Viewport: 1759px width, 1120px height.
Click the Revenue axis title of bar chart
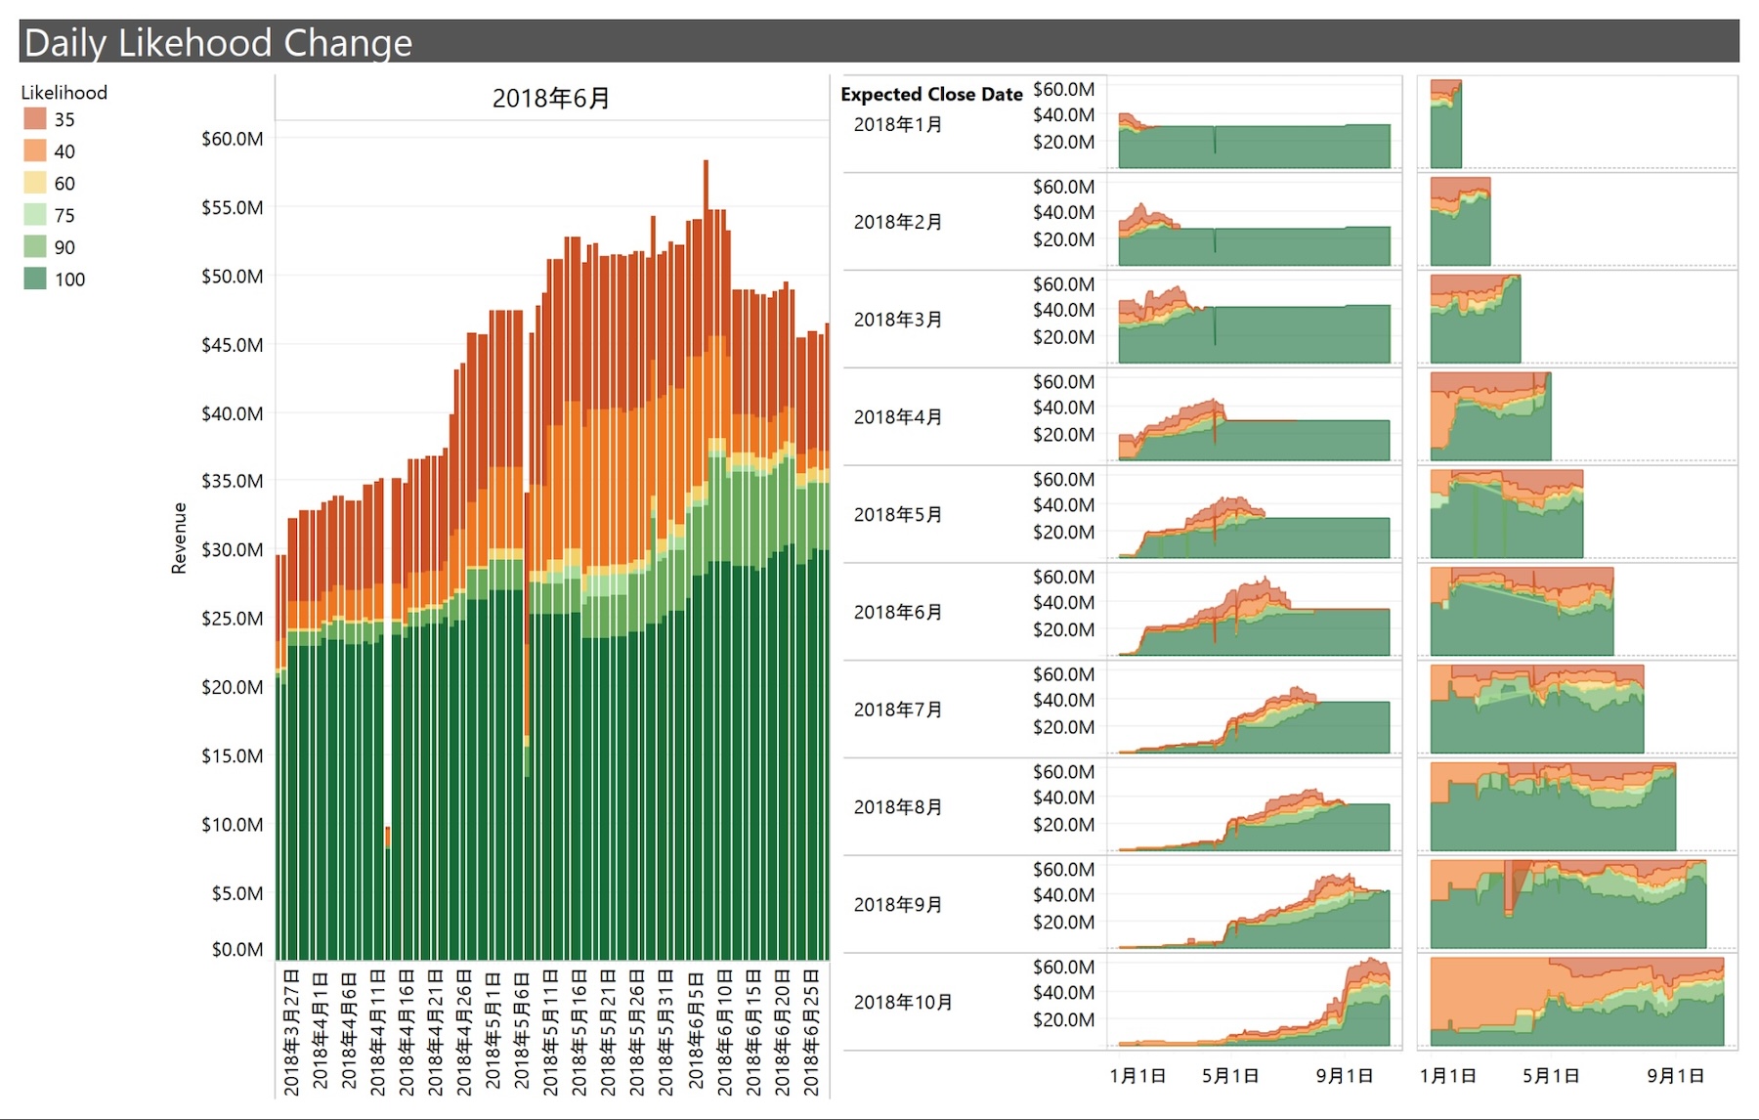click(x=179, y=538)
